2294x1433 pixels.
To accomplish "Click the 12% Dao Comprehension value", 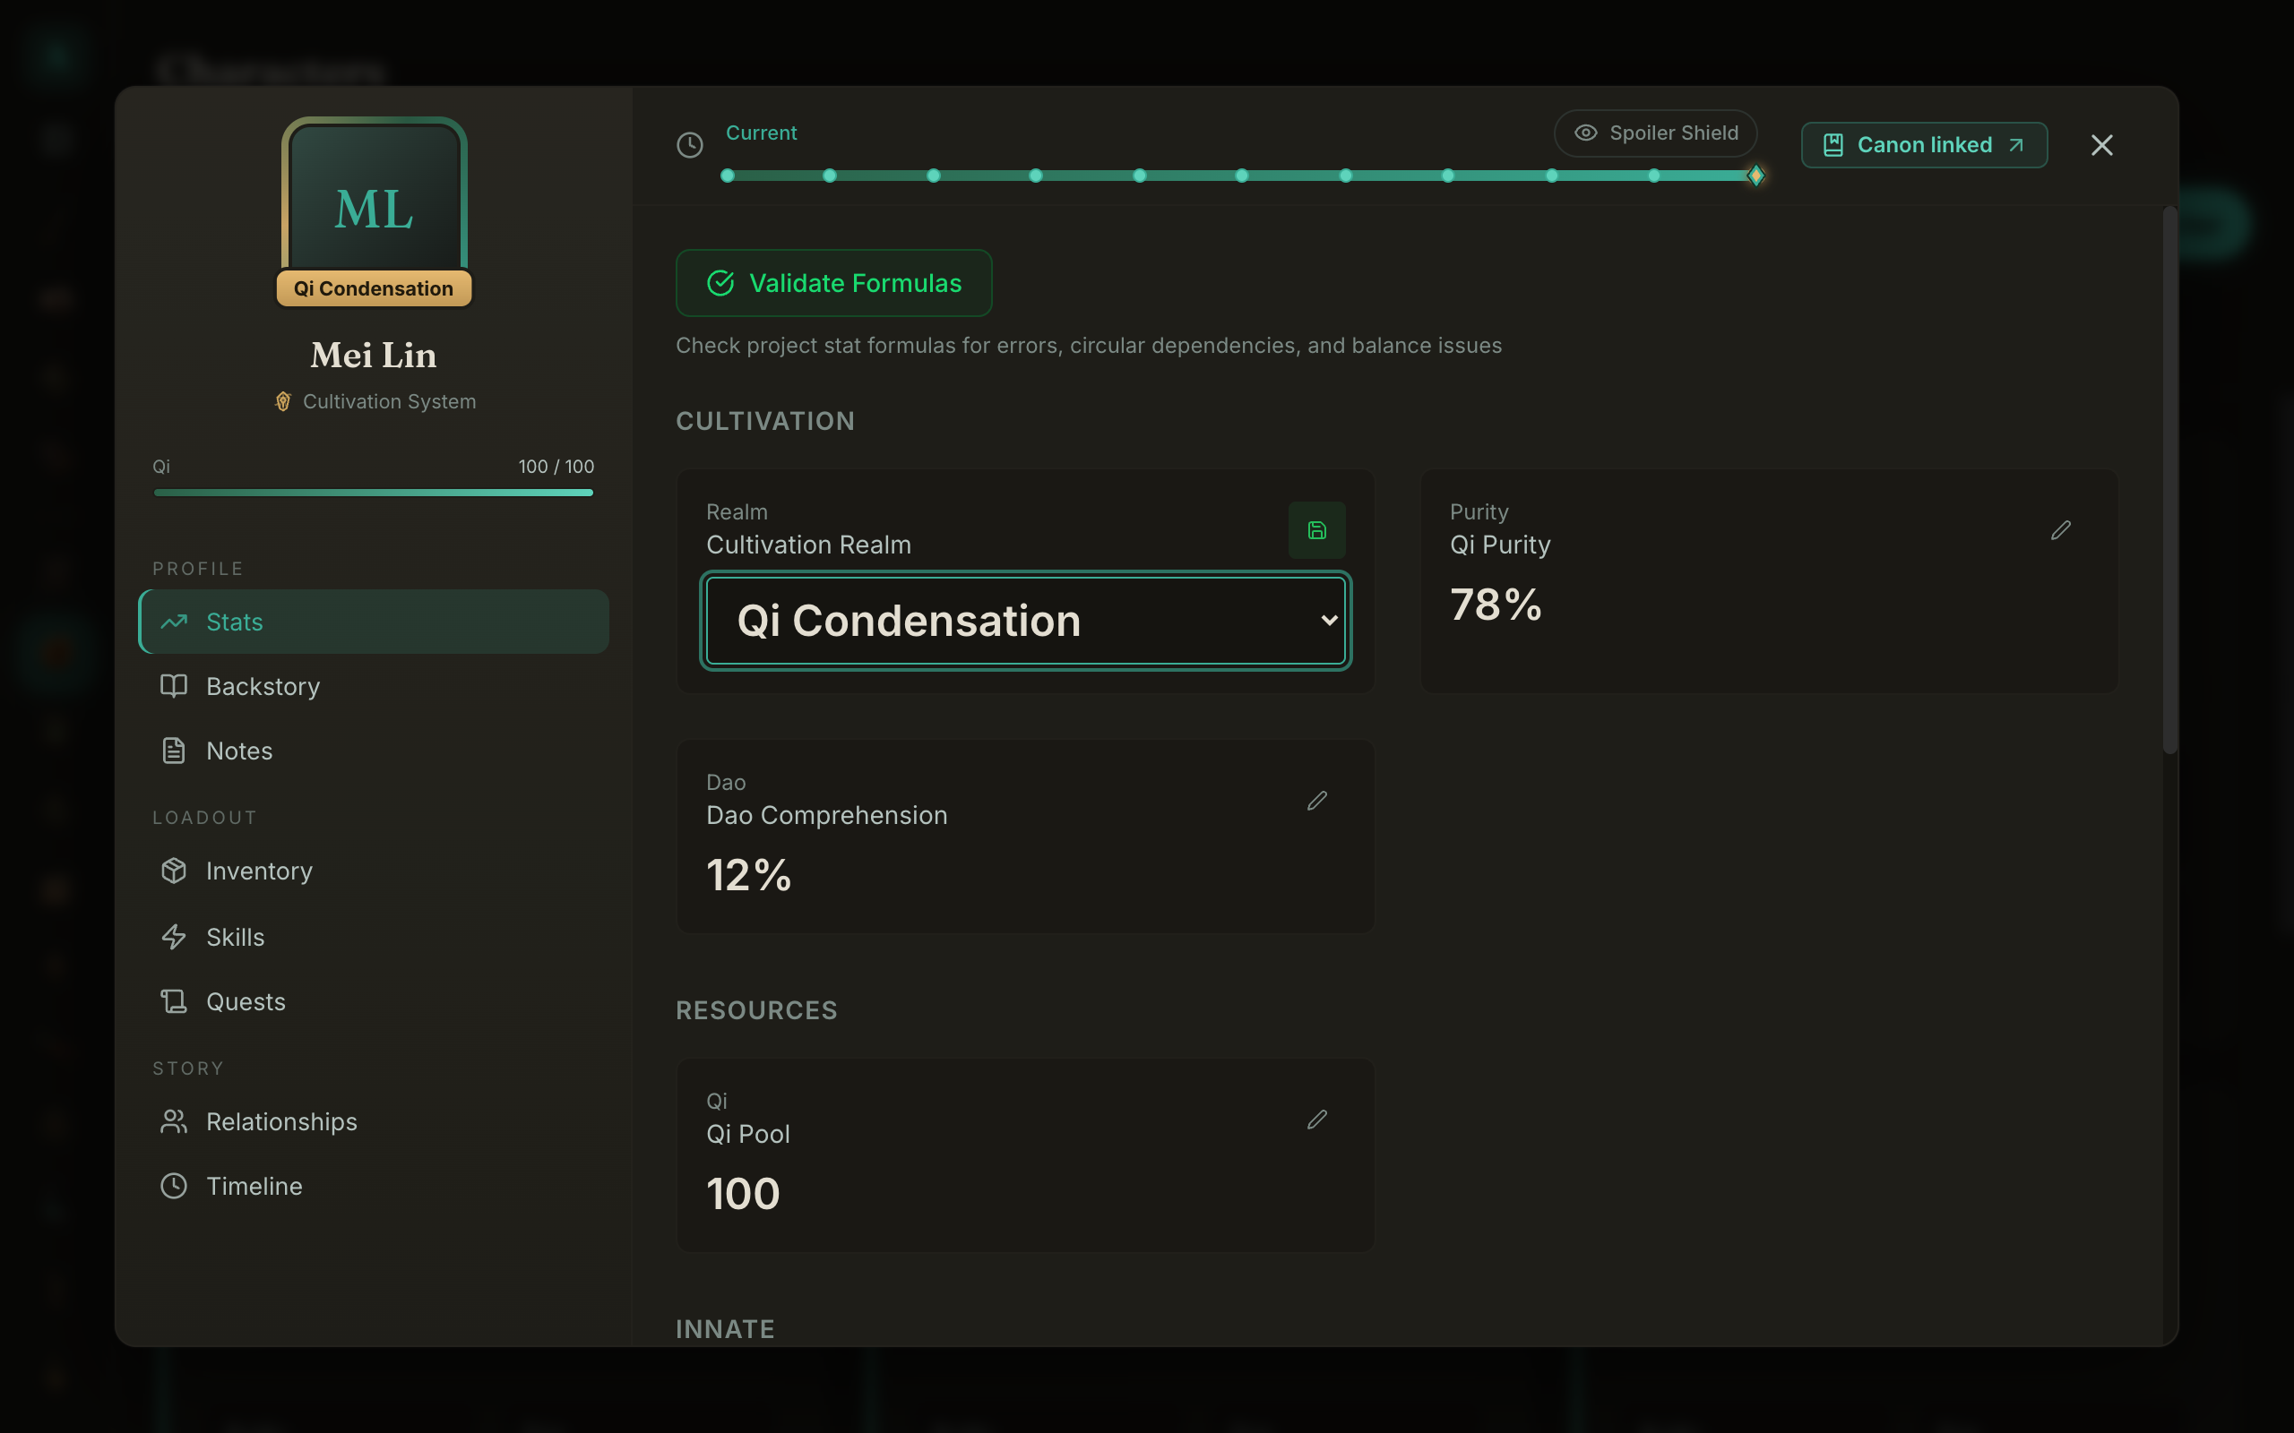I will [x=749, y=875].
